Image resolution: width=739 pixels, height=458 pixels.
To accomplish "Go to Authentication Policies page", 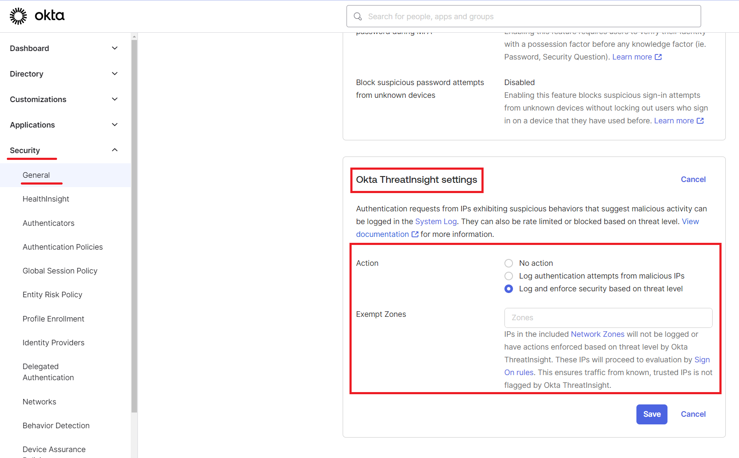I will (x=63, y=247).
